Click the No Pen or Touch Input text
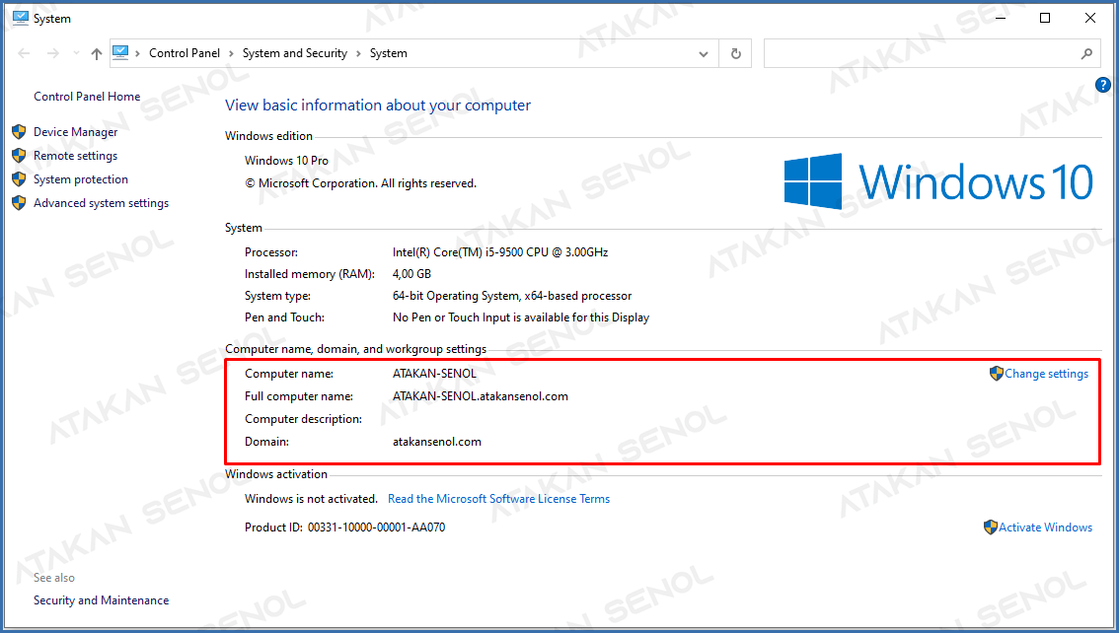 (x=521, y=317)
